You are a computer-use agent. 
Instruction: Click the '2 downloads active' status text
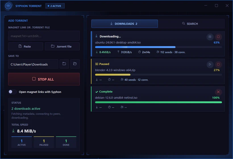pos(26,109)
